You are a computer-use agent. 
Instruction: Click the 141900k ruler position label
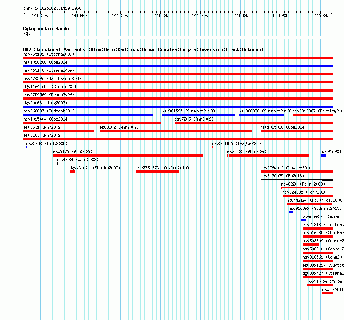point(320,15)
